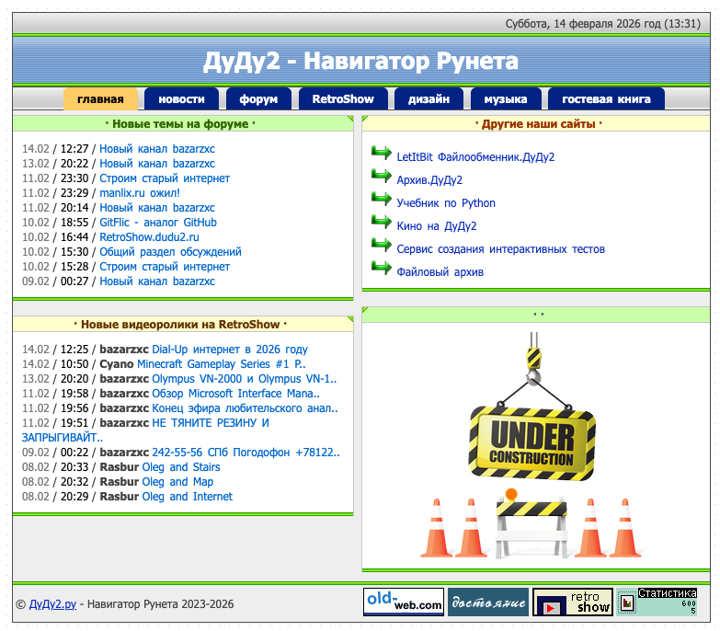Viewport: 720px width, 631px height.
Task: Switch to the новости tab
Action: pyautogui.click(x=181, y=99)
